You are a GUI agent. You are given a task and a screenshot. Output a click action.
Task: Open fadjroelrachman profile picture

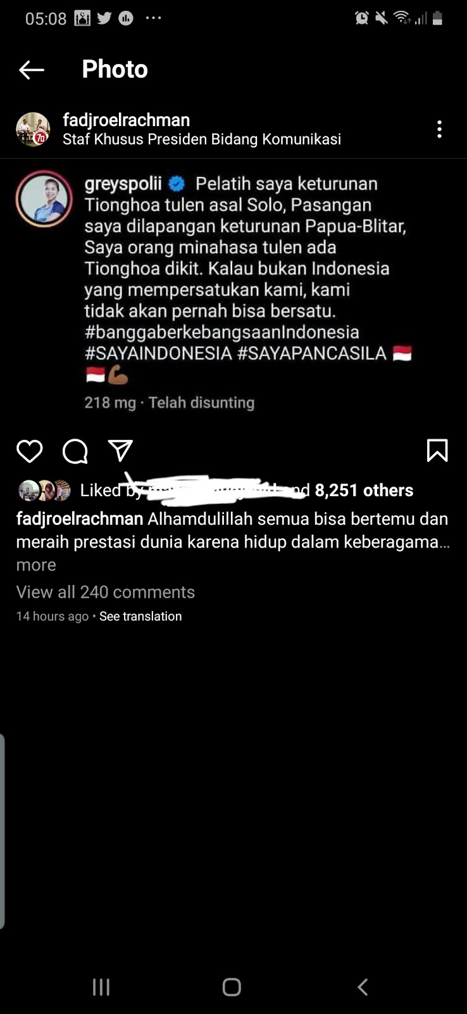coord(33,129)
